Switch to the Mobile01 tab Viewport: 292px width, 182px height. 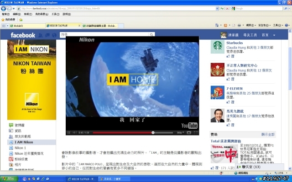pyautogui.click(x=27, y=26)
